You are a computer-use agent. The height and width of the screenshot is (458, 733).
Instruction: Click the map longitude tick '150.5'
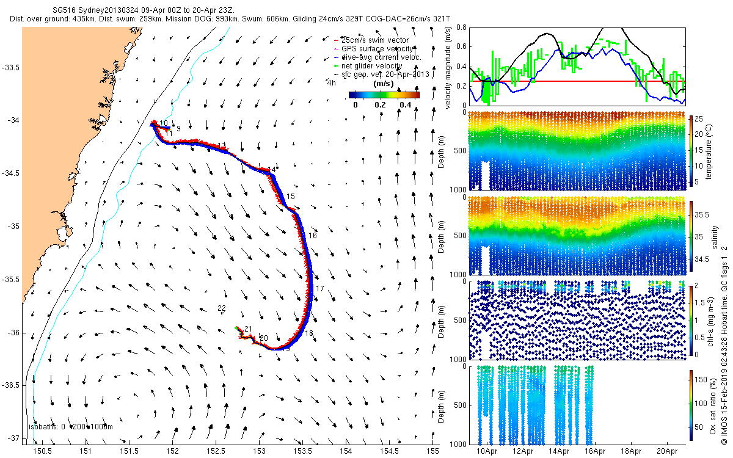43,451
